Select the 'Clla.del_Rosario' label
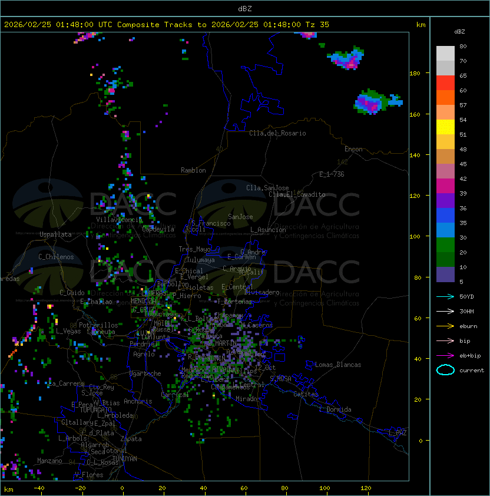The height and width of the screenshot is (496, 490). (277, 133)
